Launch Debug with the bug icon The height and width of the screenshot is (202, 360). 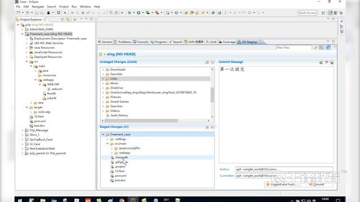[x=129, y=13]
